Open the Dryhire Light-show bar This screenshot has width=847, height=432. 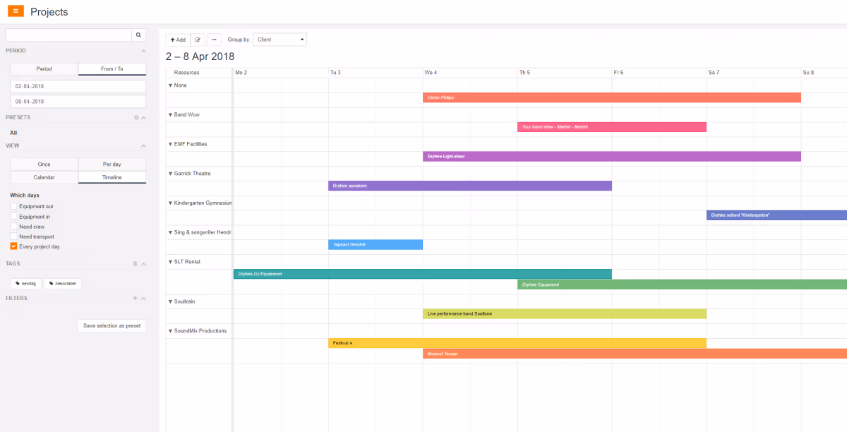[x=612, y=156]
